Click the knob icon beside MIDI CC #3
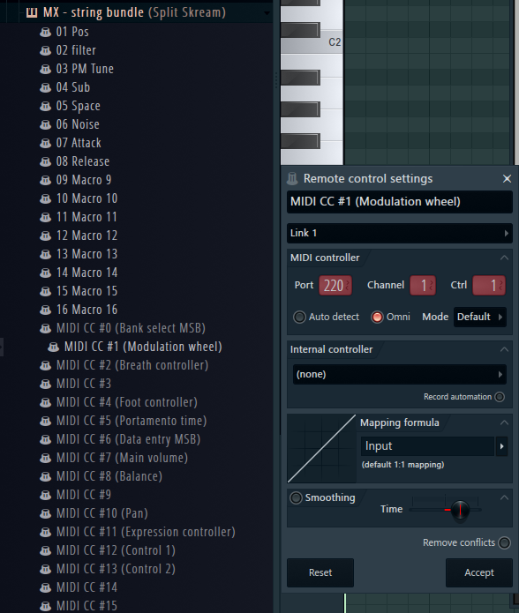Screen dimensions: 519x613 (x=45, y=384)
